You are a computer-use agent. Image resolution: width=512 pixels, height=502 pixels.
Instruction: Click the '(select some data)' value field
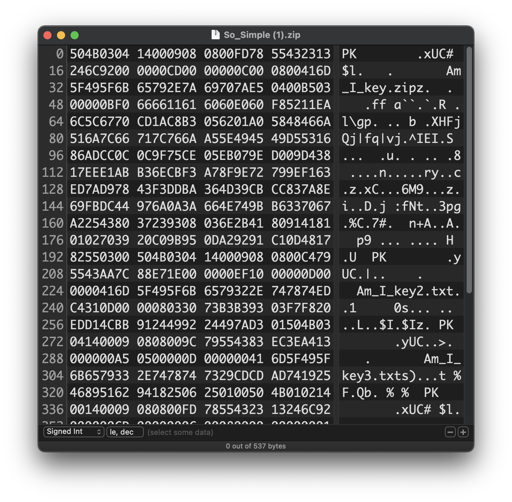(180, 432)
